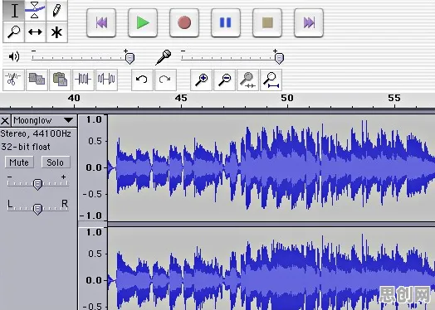
Task: Adjust the Moonglow track gain slider
Action: point(37,184)
